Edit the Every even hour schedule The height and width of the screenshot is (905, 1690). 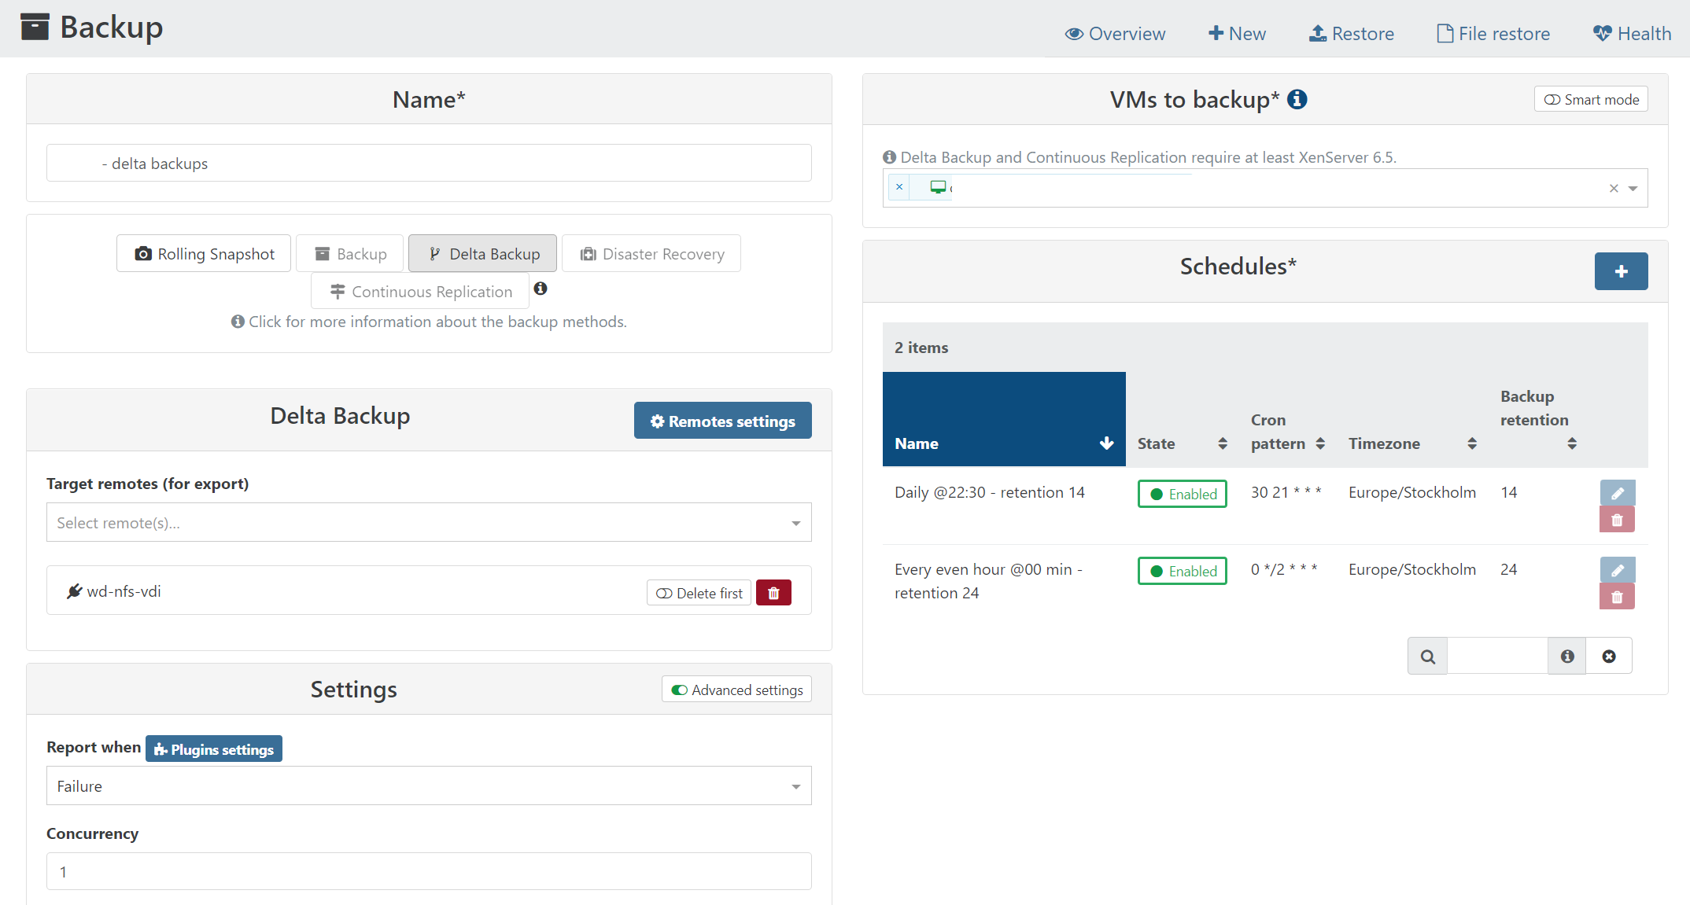click(x=1618, y=570)
